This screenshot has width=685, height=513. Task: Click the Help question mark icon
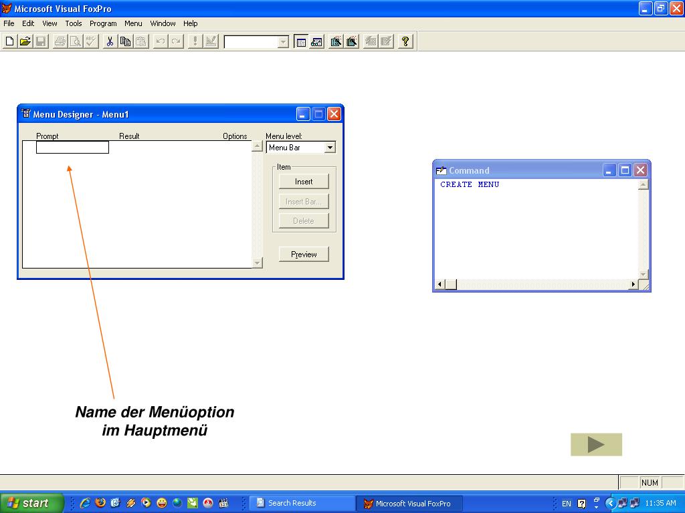[x=405, y=41]
